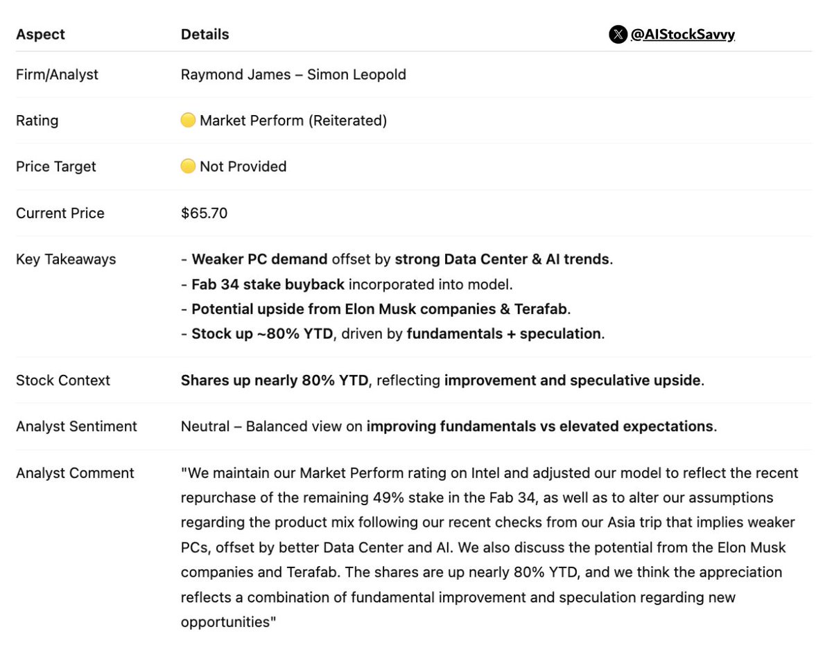Select the Firm/Analyst row label
This screenshot has height=652, width=832.
(57, 74)
